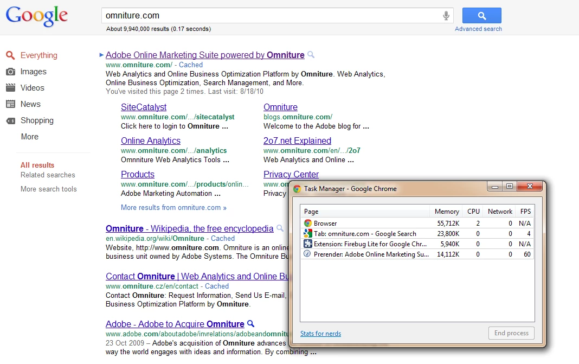Select the Browser process row
Image resolution: width=579 pixels, height=364 pixels.
(417, 223)
